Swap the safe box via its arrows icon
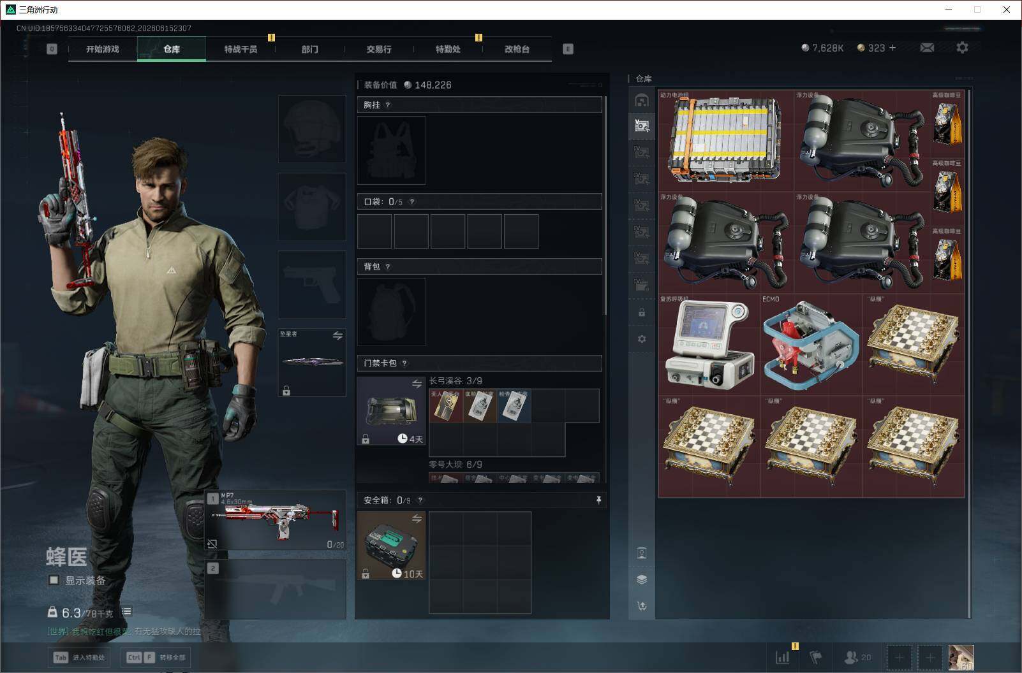 (417, 519)
